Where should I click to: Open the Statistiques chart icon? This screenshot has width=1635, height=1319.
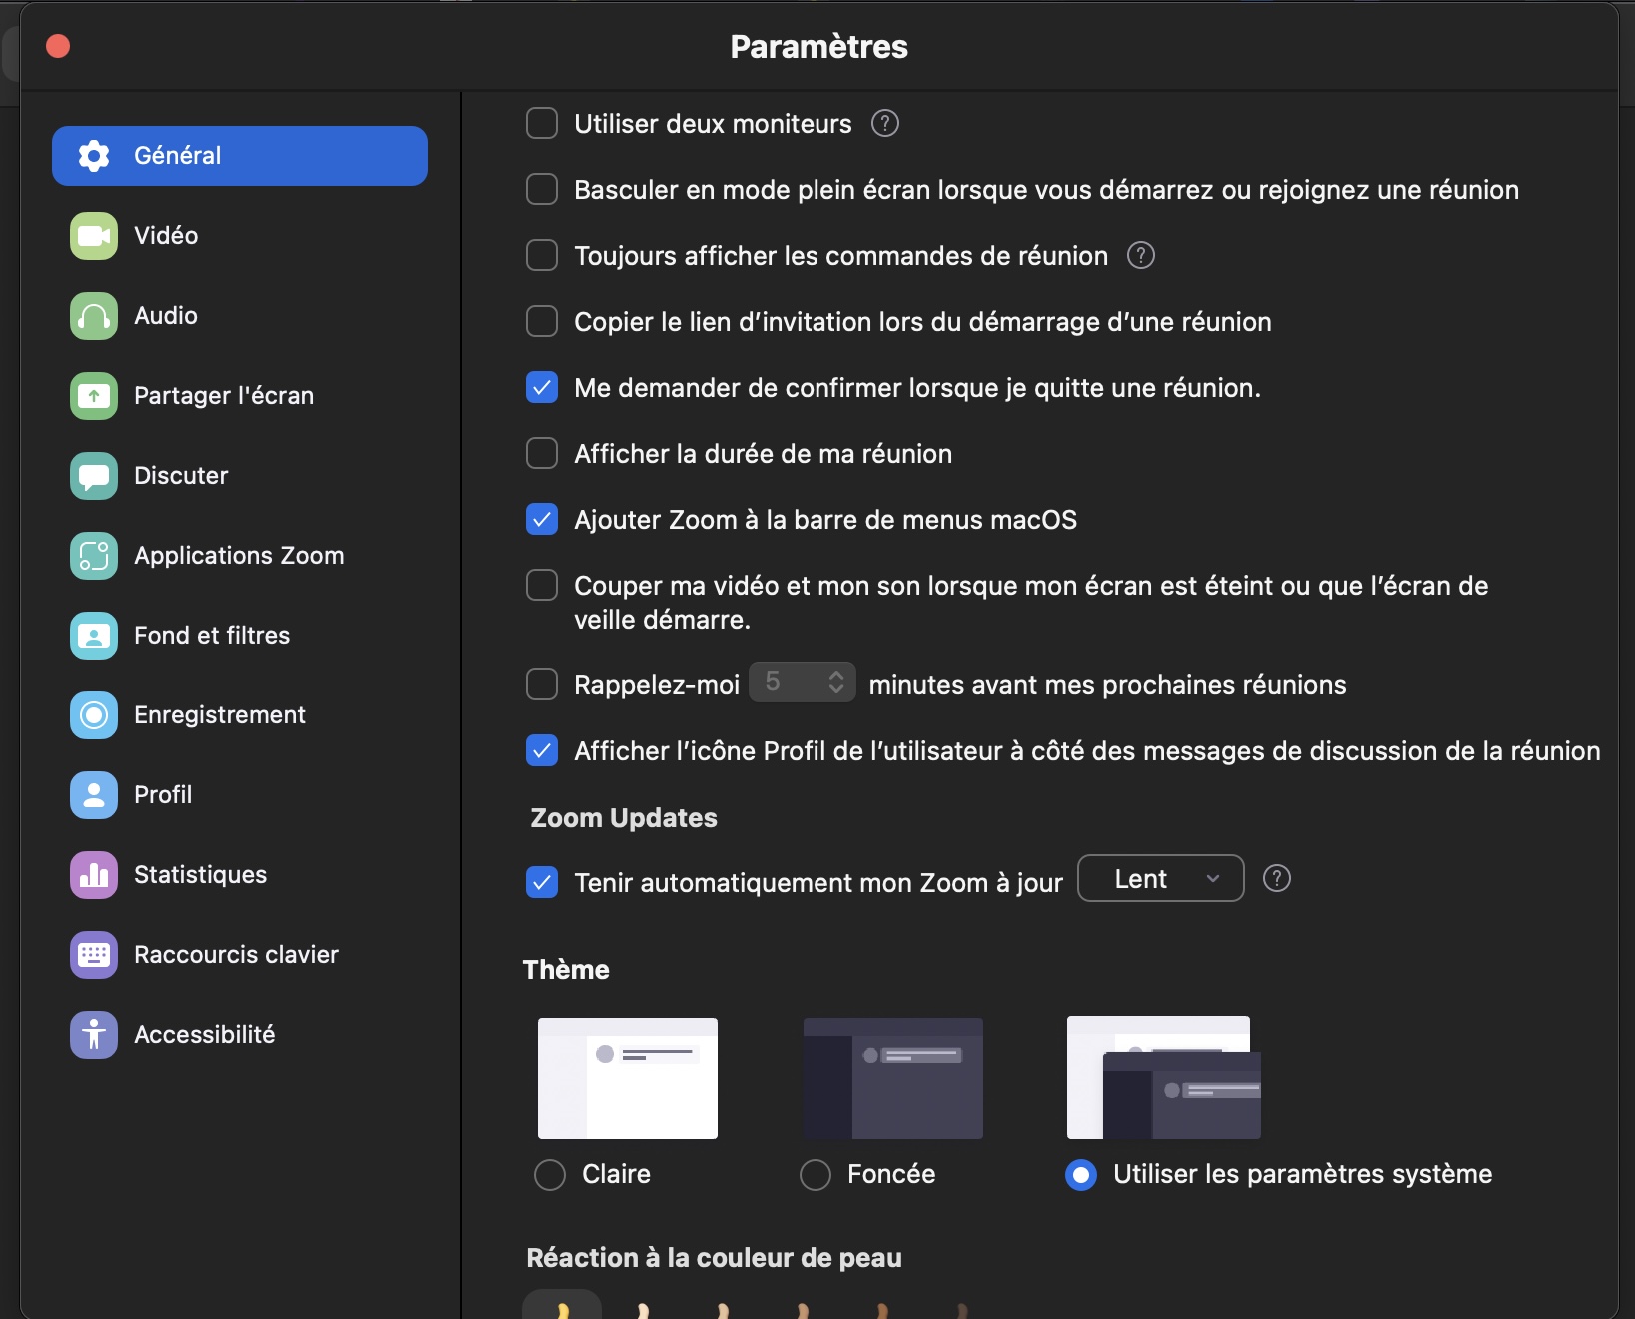[94, 875]
